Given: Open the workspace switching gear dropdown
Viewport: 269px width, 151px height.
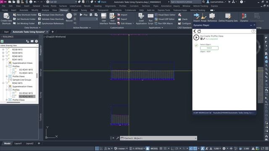Looking at the screenshot, I should point(225,148).
